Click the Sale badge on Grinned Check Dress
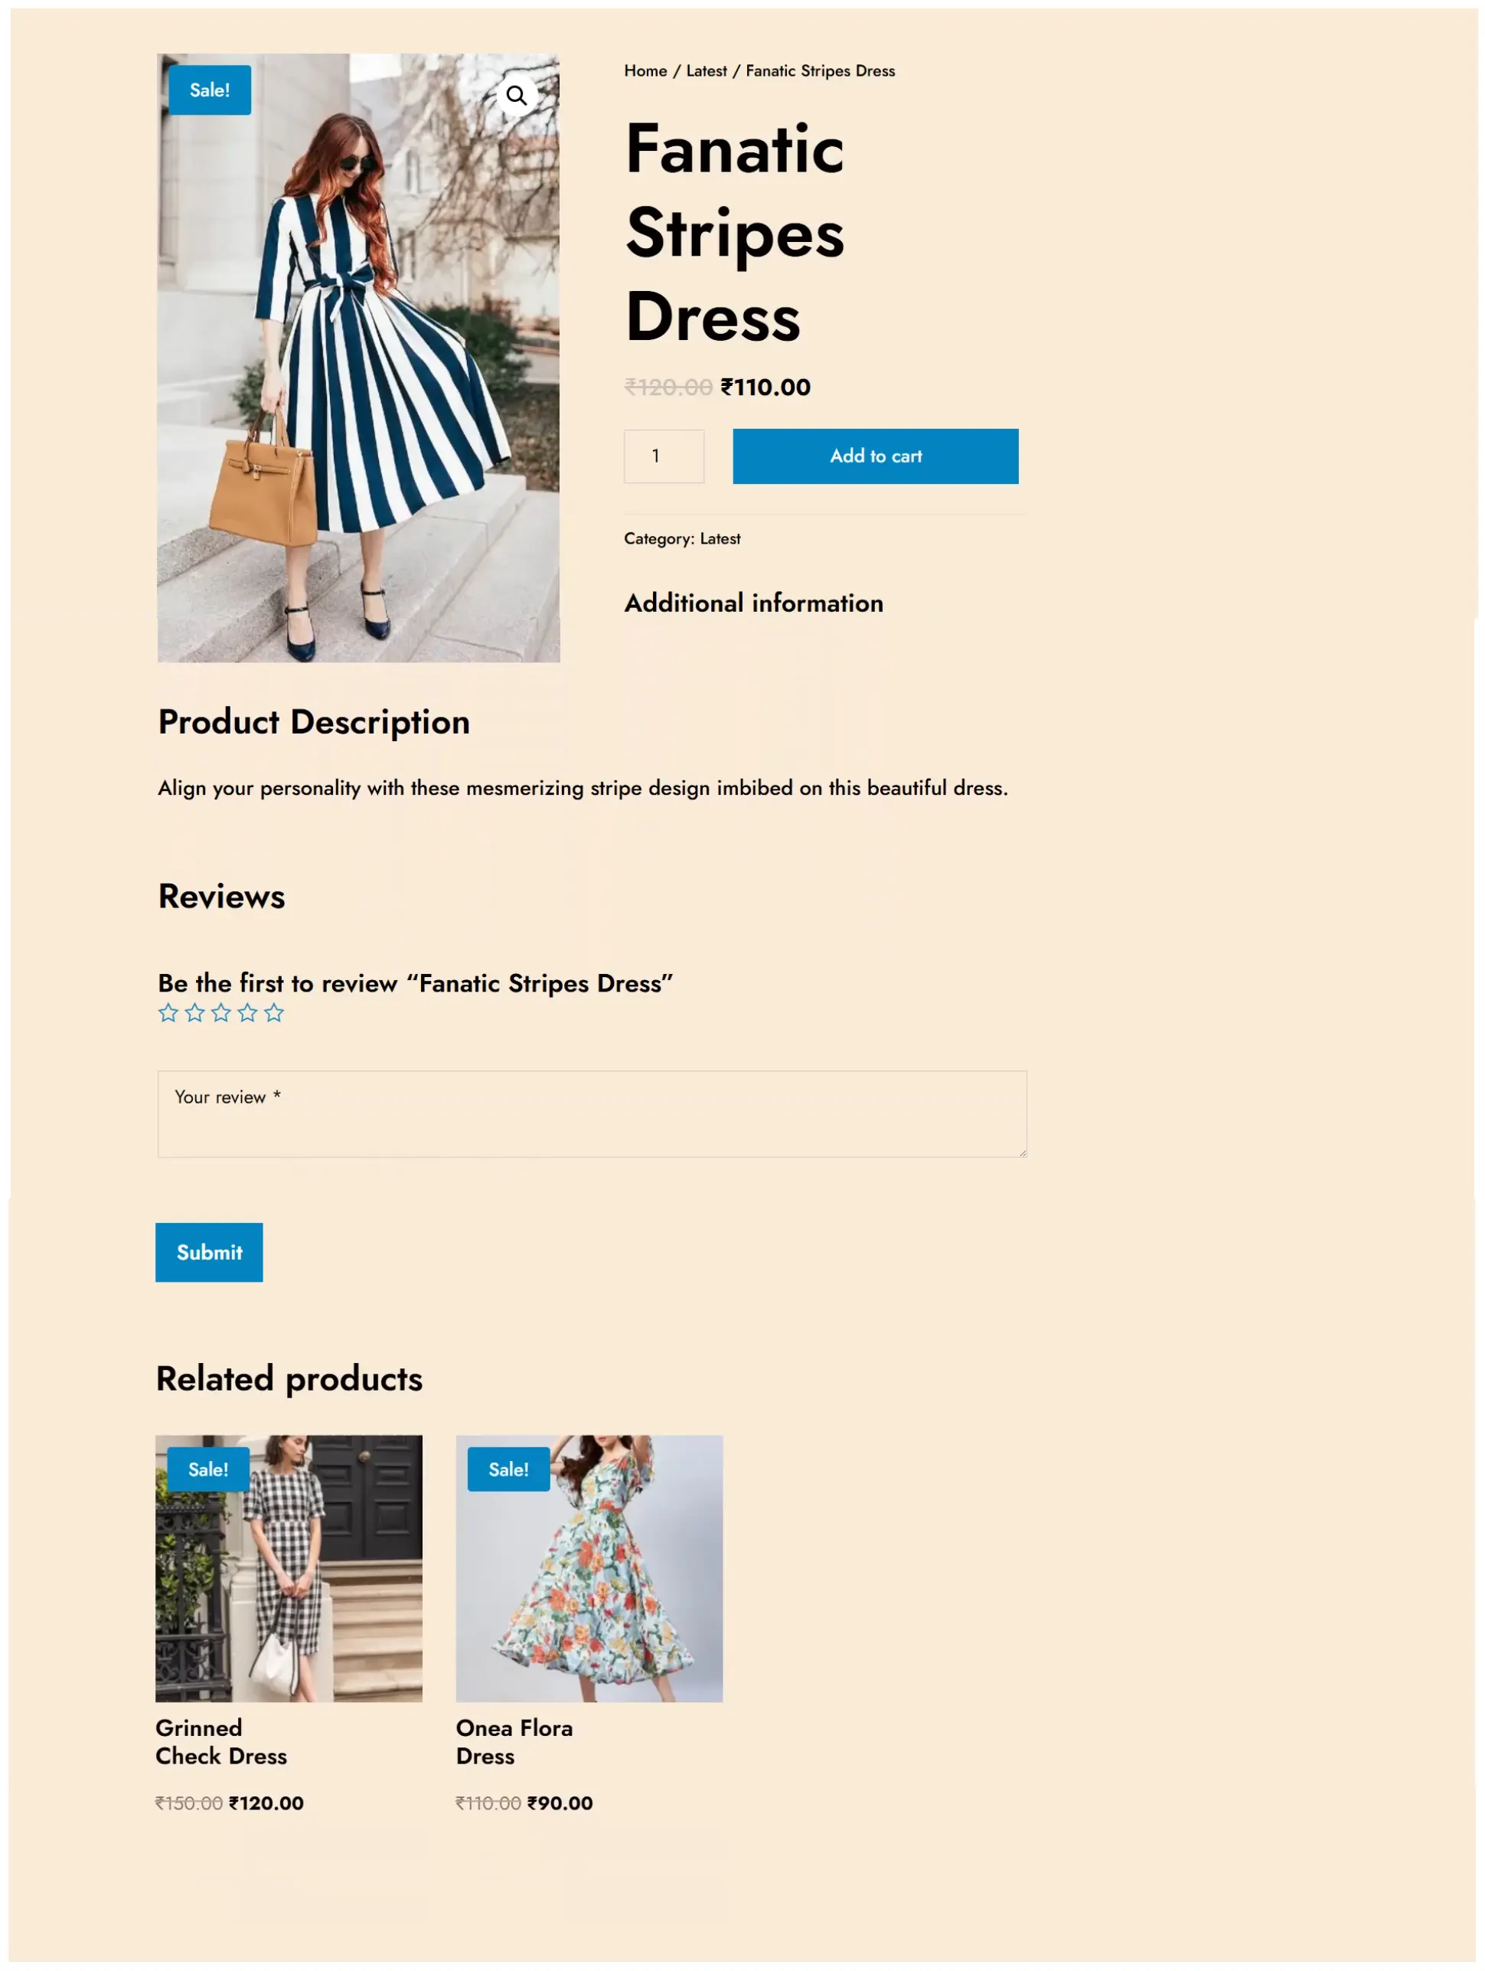 pos(207,1469)
